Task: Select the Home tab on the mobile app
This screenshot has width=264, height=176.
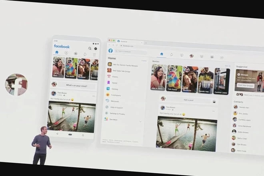Action: tap(57, 53)
